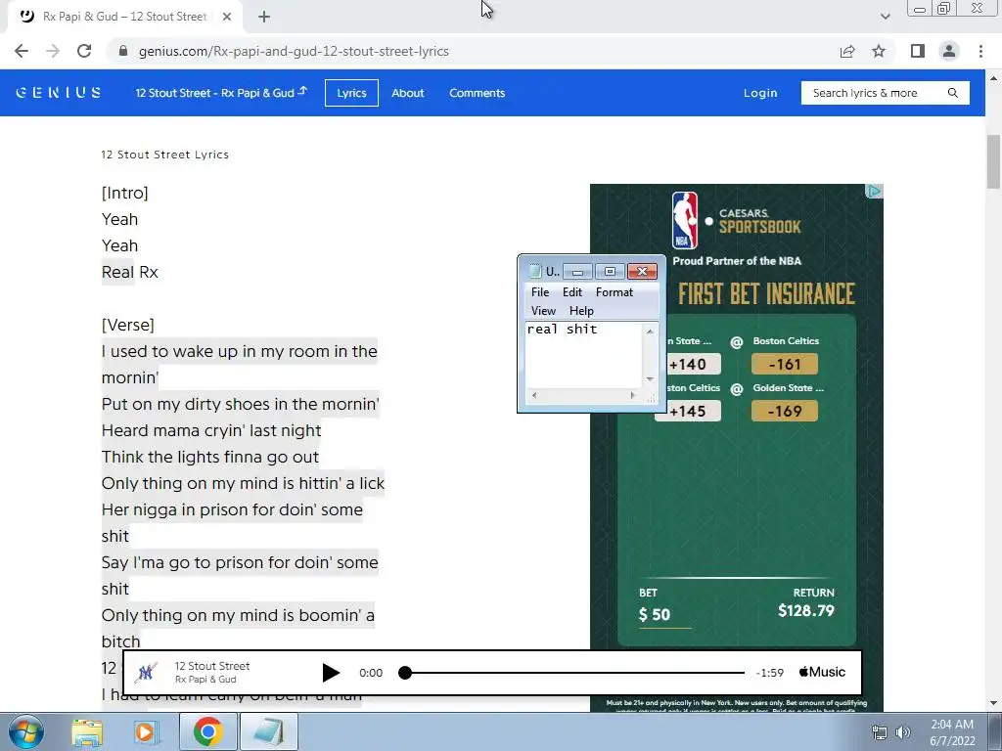Click the padlock site info icon
1002x751 pixels.
point(123,51)
